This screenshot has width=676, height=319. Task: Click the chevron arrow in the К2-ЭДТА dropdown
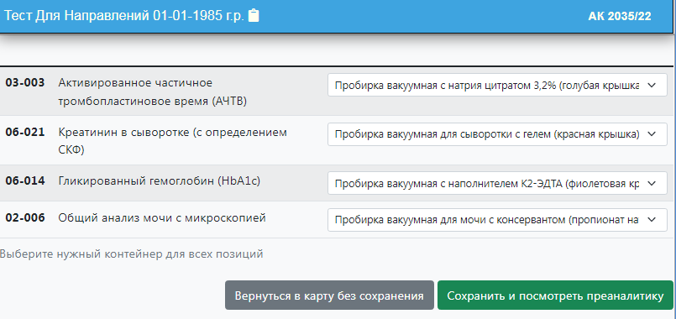coord(652,183)
